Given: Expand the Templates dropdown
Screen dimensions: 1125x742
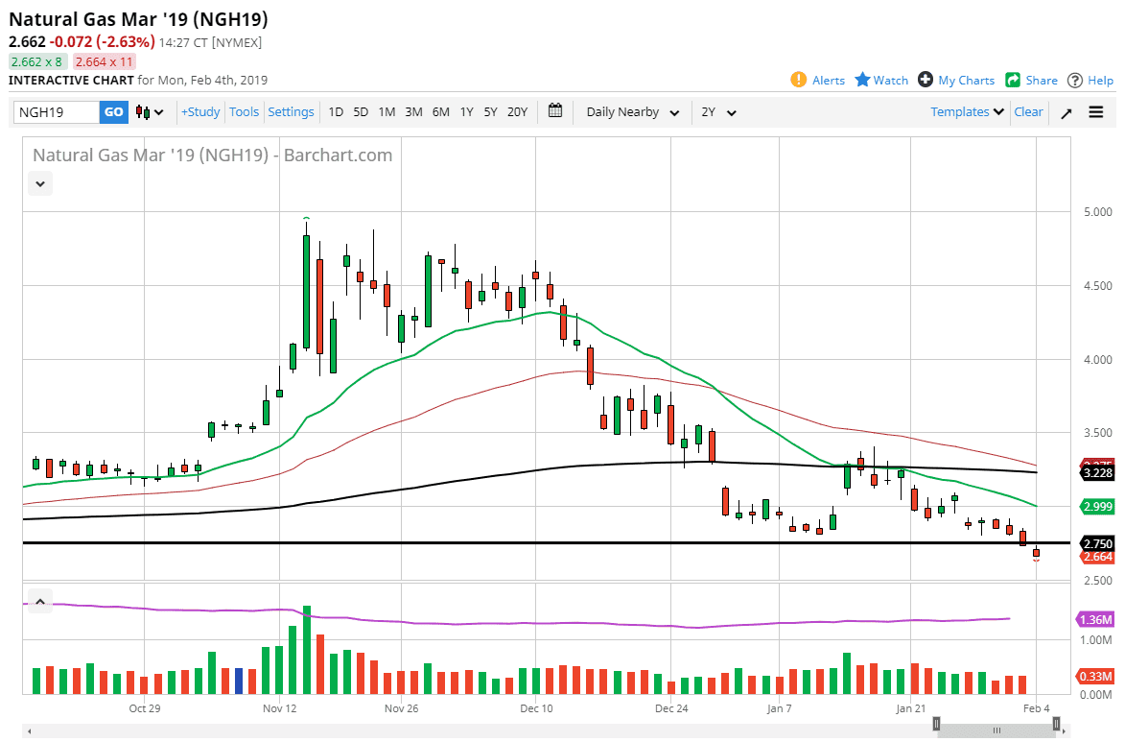Looking at the screenshot, I should [x=967, y=112].
